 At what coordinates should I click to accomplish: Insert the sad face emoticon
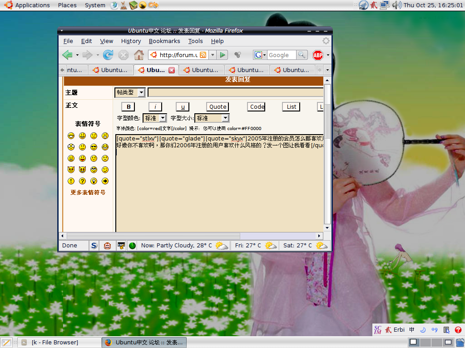click(94, 136)
